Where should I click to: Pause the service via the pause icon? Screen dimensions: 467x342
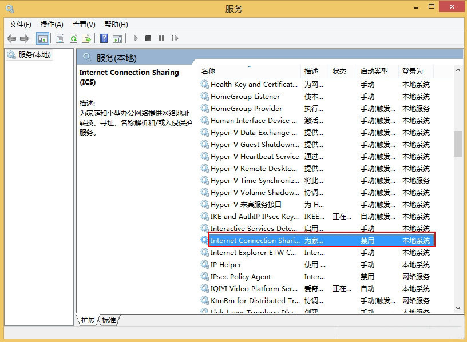pyautogui.click(x=161, y=38)
